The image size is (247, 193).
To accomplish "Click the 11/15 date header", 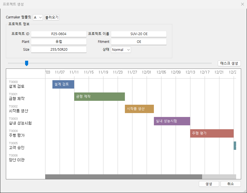I will click(89, 72).
